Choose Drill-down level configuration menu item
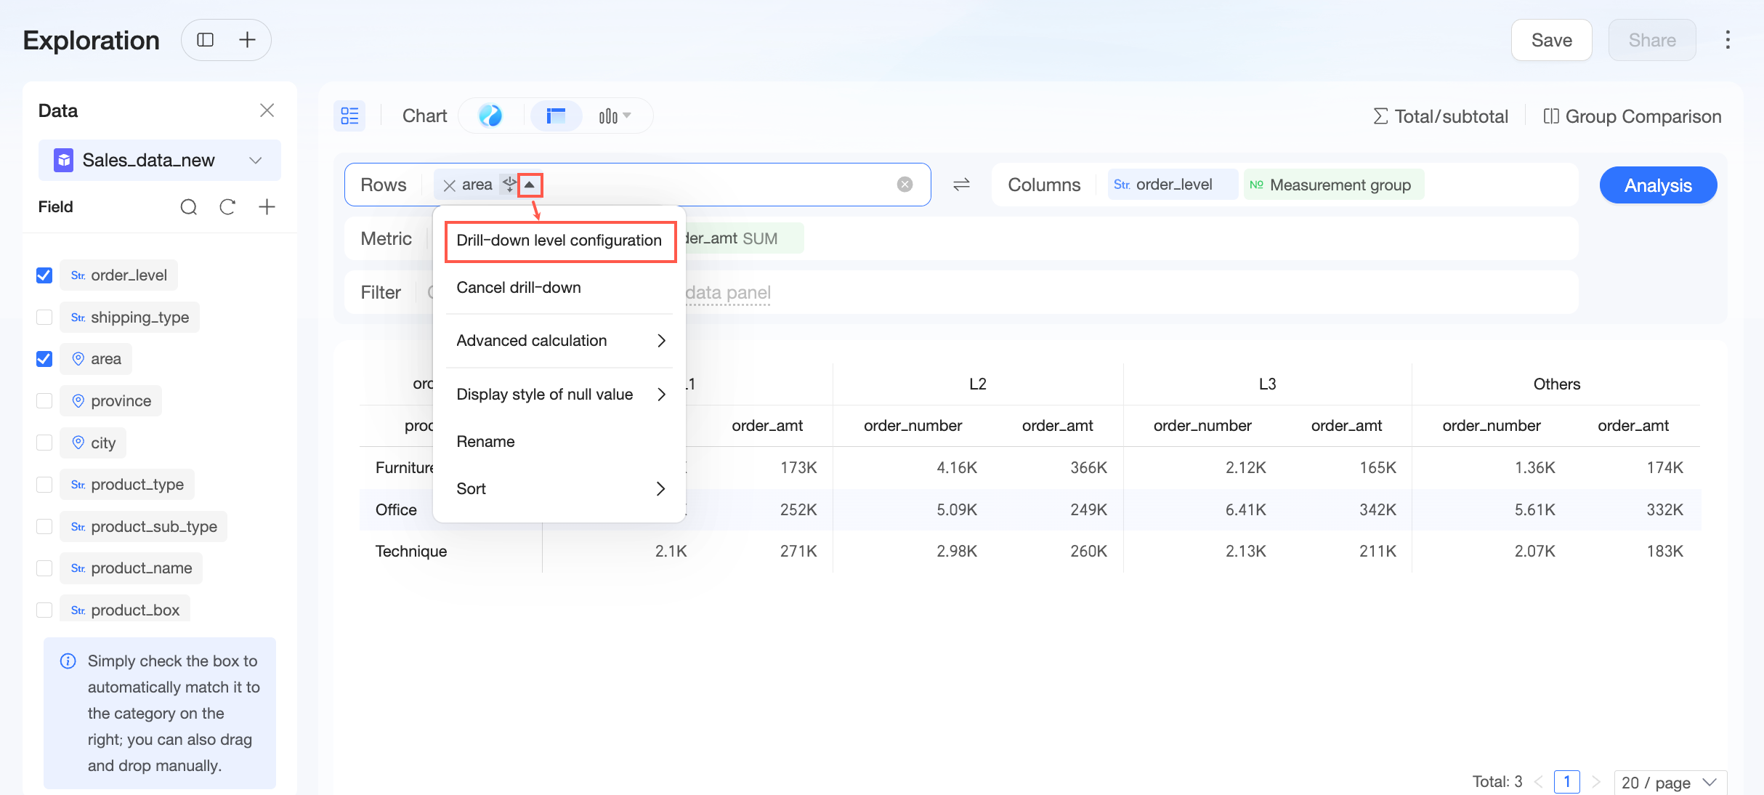Image resolution: width=1764 pixels, height=795 pixels. pyautogui.click(x=559, y=241)
